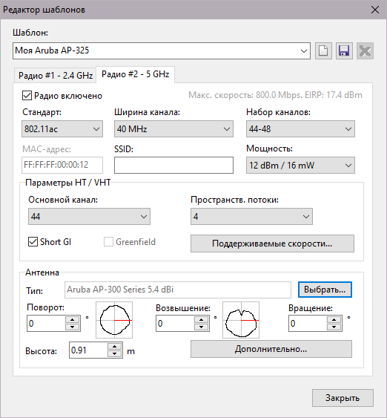Switch to the Радио #1 - 2.4 GHz tab
Screen dimensions: 387x418
[x=56, y=76]
